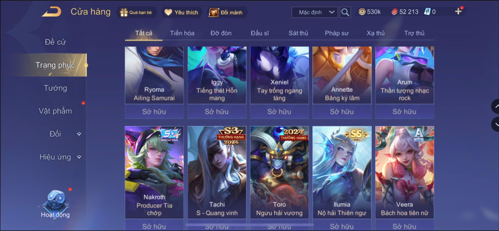The image size is (499, 231).
Task: Switch to the Pháp sư tab
Action: (336, 33)
